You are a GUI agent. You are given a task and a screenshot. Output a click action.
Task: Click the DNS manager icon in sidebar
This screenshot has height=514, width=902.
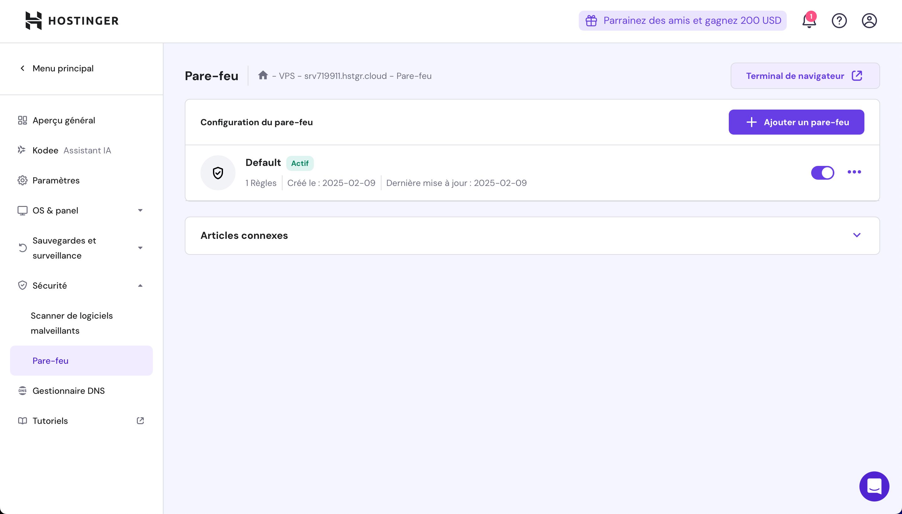(22, 390)
